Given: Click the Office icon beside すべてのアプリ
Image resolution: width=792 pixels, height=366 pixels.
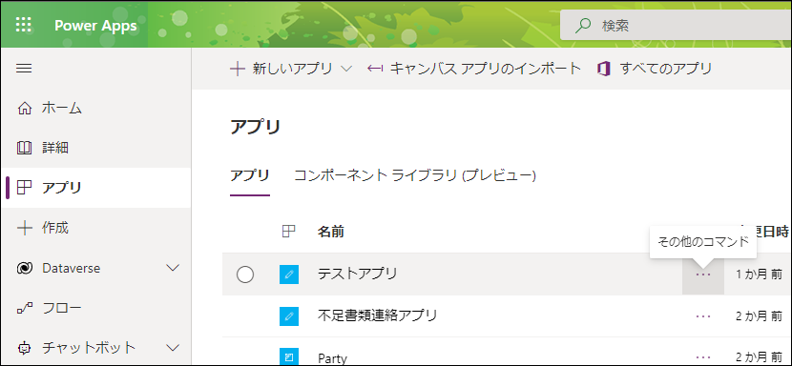Looking at the screenshot, I should pyautogui.click(x=604, y=69).
